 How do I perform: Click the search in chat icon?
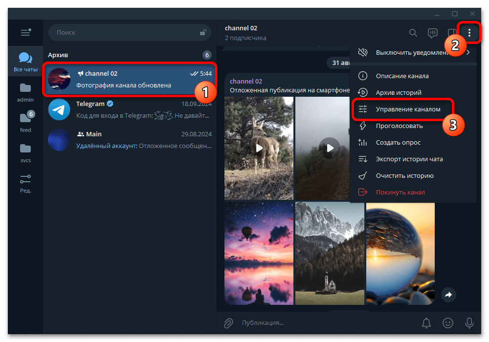(413, 33)
